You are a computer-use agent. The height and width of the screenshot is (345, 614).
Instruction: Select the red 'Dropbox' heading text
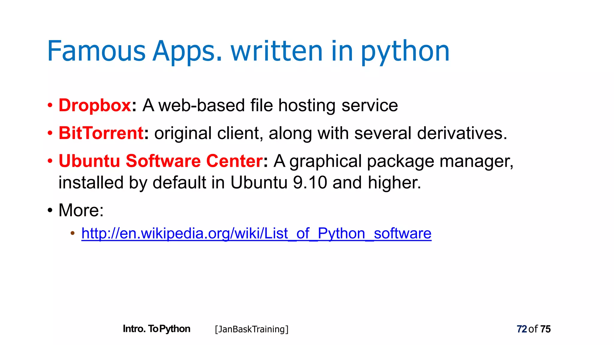click(95, 105)
